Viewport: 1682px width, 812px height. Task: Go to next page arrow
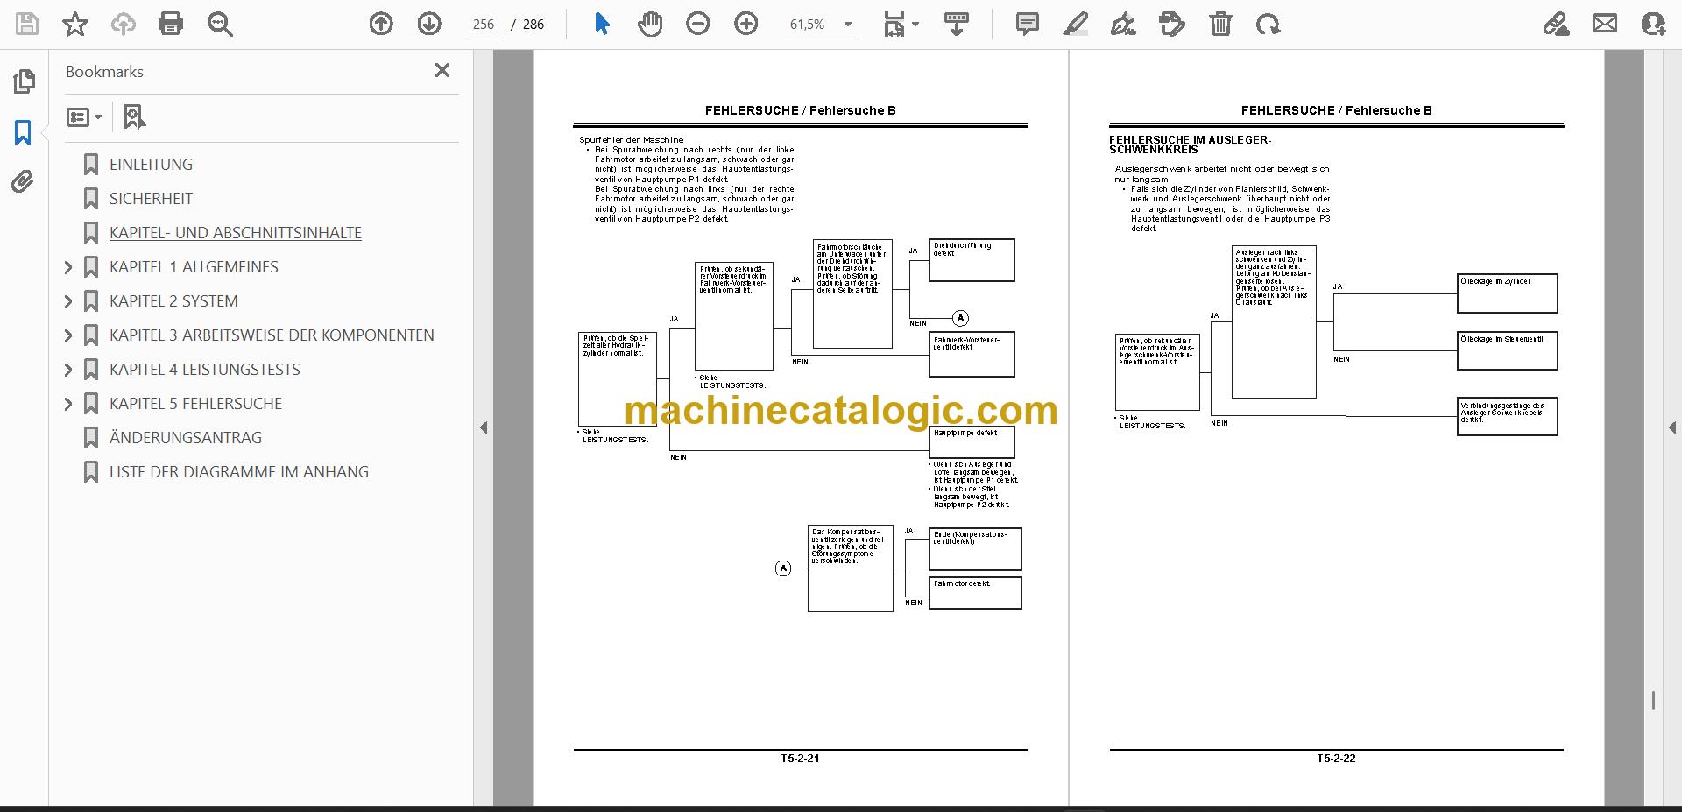pyautogui.click(x=429, y=24)
